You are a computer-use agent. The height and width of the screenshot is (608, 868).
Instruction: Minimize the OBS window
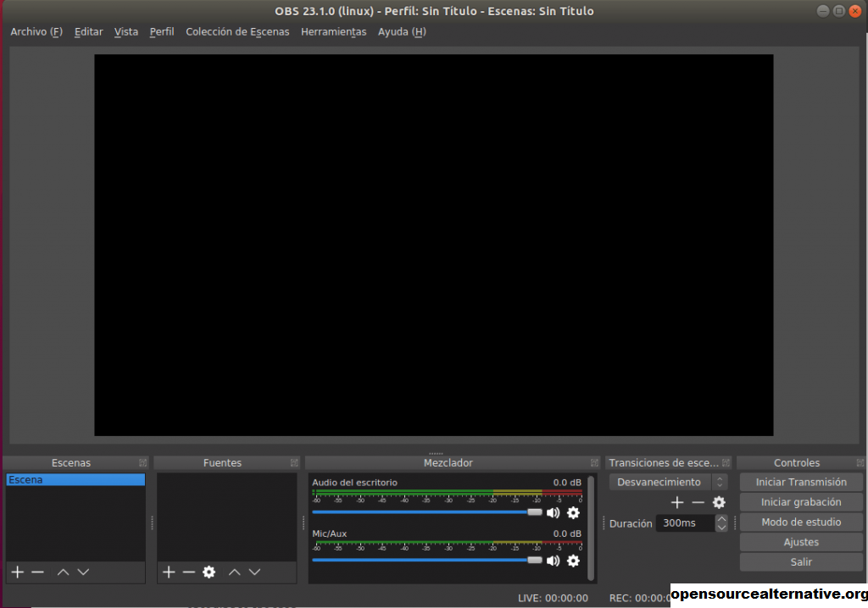pos(823,11)
